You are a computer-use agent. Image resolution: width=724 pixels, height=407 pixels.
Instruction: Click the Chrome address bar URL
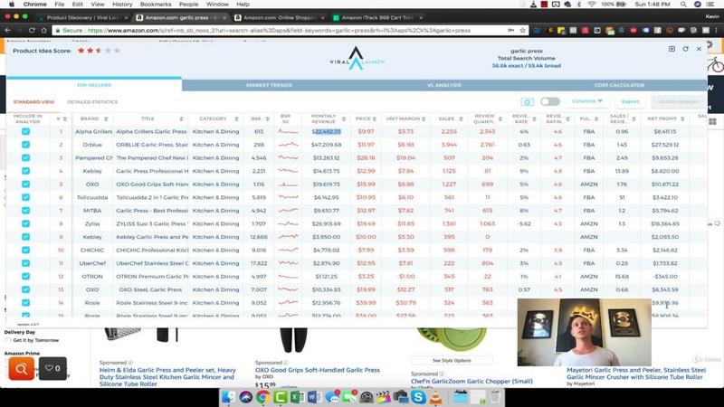click(x=279, y=31)
